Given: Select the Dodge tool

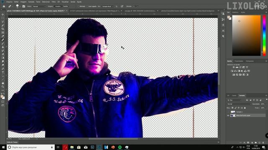Looking at the screenshot, I should coord(3,65).
